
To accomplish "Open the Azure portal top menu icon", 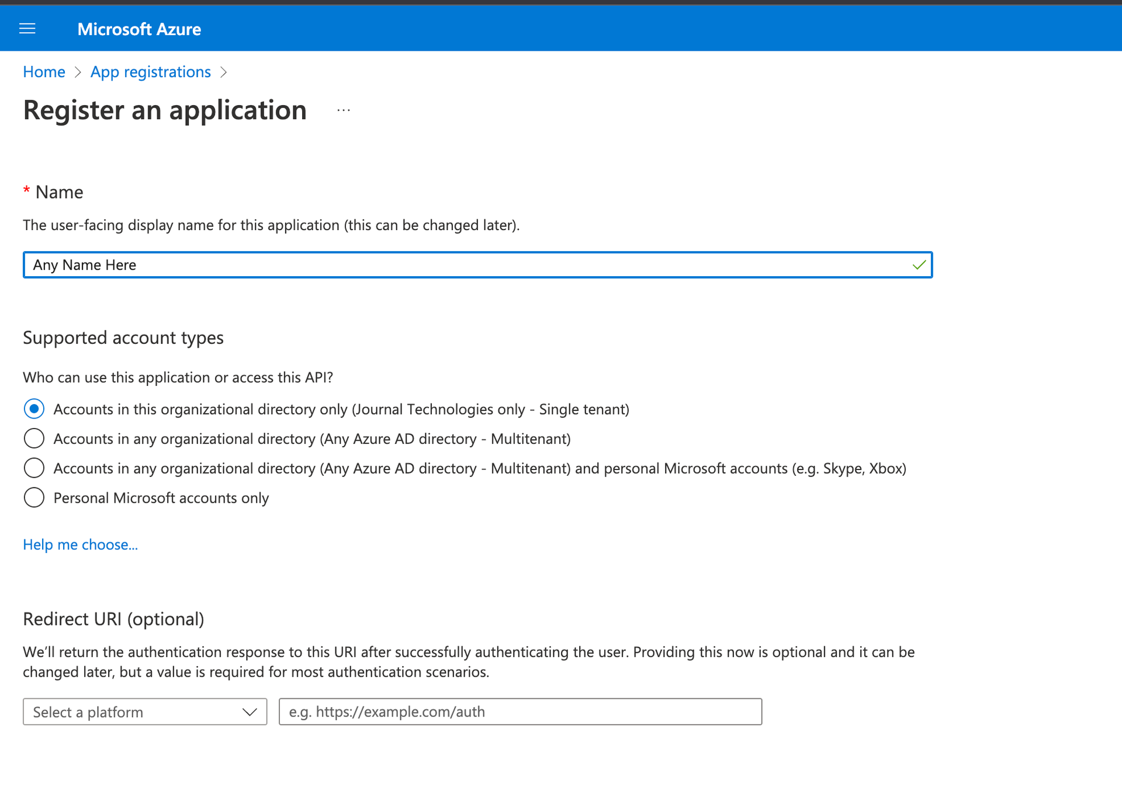I will (x=27, y=28).
